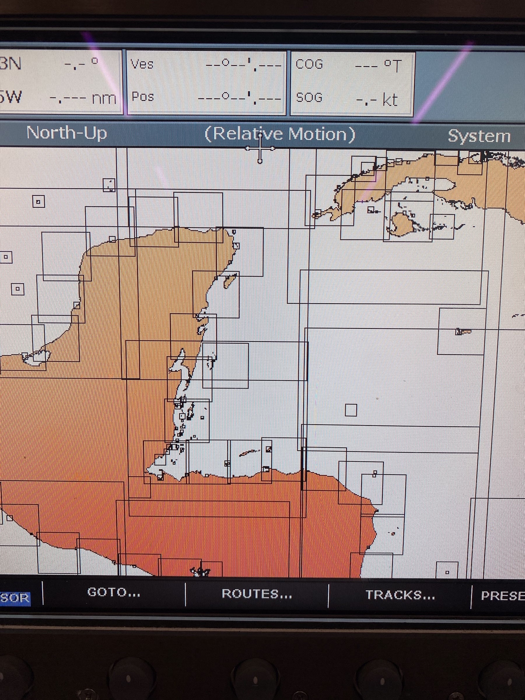Select the System status label
This screenshot has height=700, width=525.
(x=479, y=136)
